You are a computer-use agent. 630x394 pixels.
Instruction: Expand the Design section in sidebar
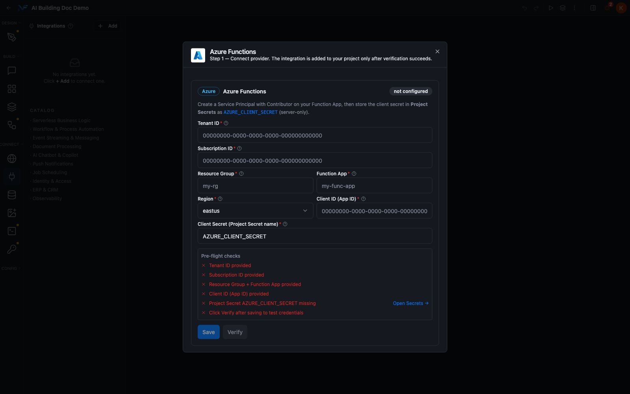click(10, 23)
